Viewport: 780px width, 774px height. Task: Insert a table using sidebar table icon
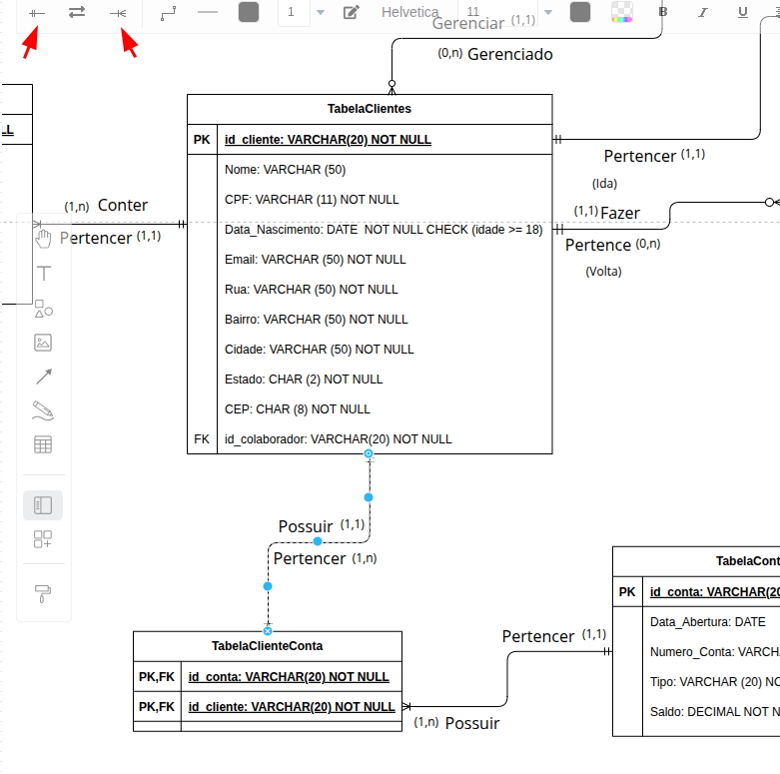(43, 444)
